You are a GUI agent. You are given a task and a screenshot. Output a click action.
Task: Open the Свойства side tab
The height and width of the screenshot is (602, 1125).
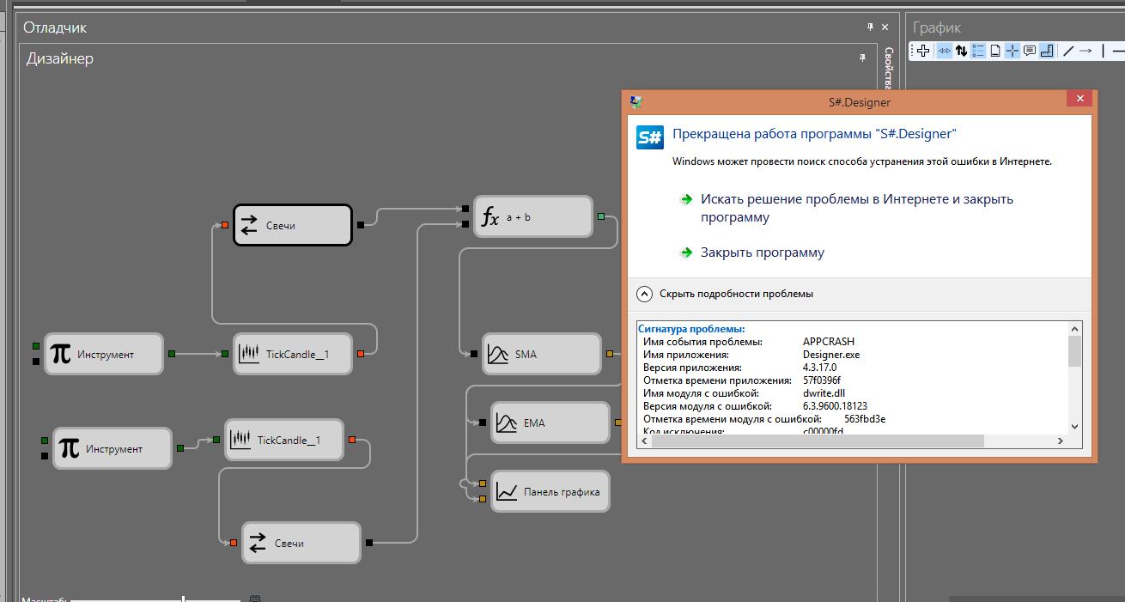[x=889, y=68]
